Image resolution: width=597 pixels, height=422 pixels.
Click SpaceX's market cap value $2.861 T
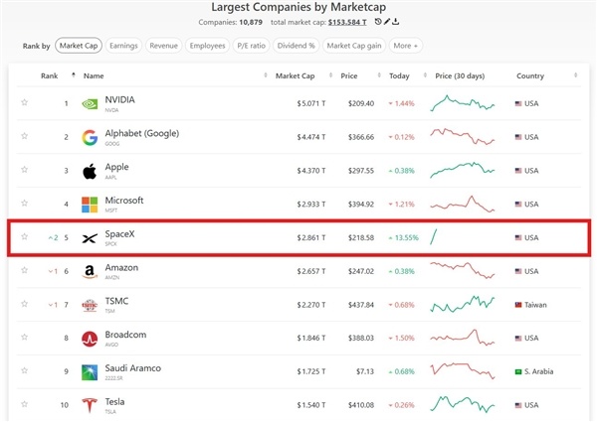pos(311,237)
